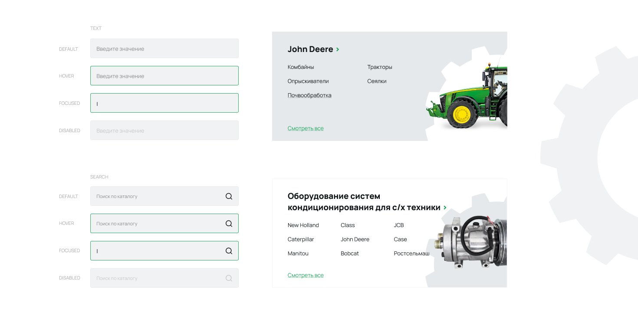Select the Manitou brand link
The width and height of the screenshot is (638, 312).
298,253
